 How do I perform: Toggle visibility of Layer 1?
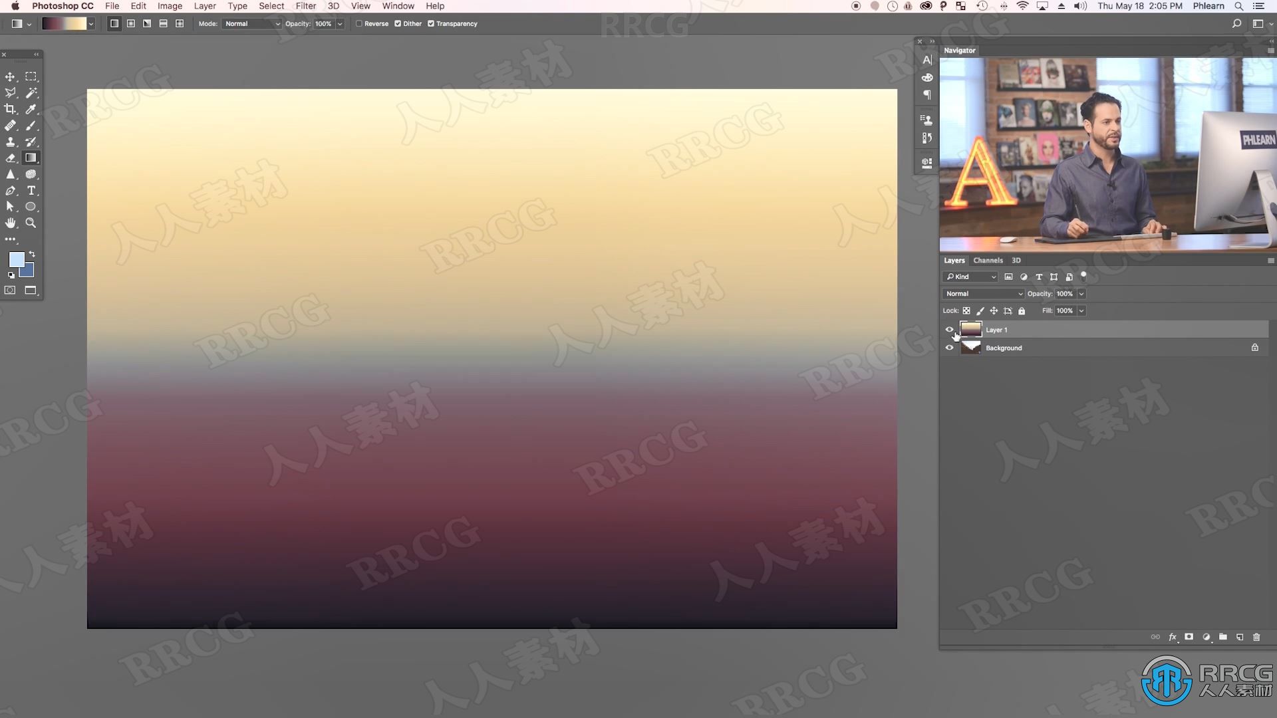pos(950,330)
